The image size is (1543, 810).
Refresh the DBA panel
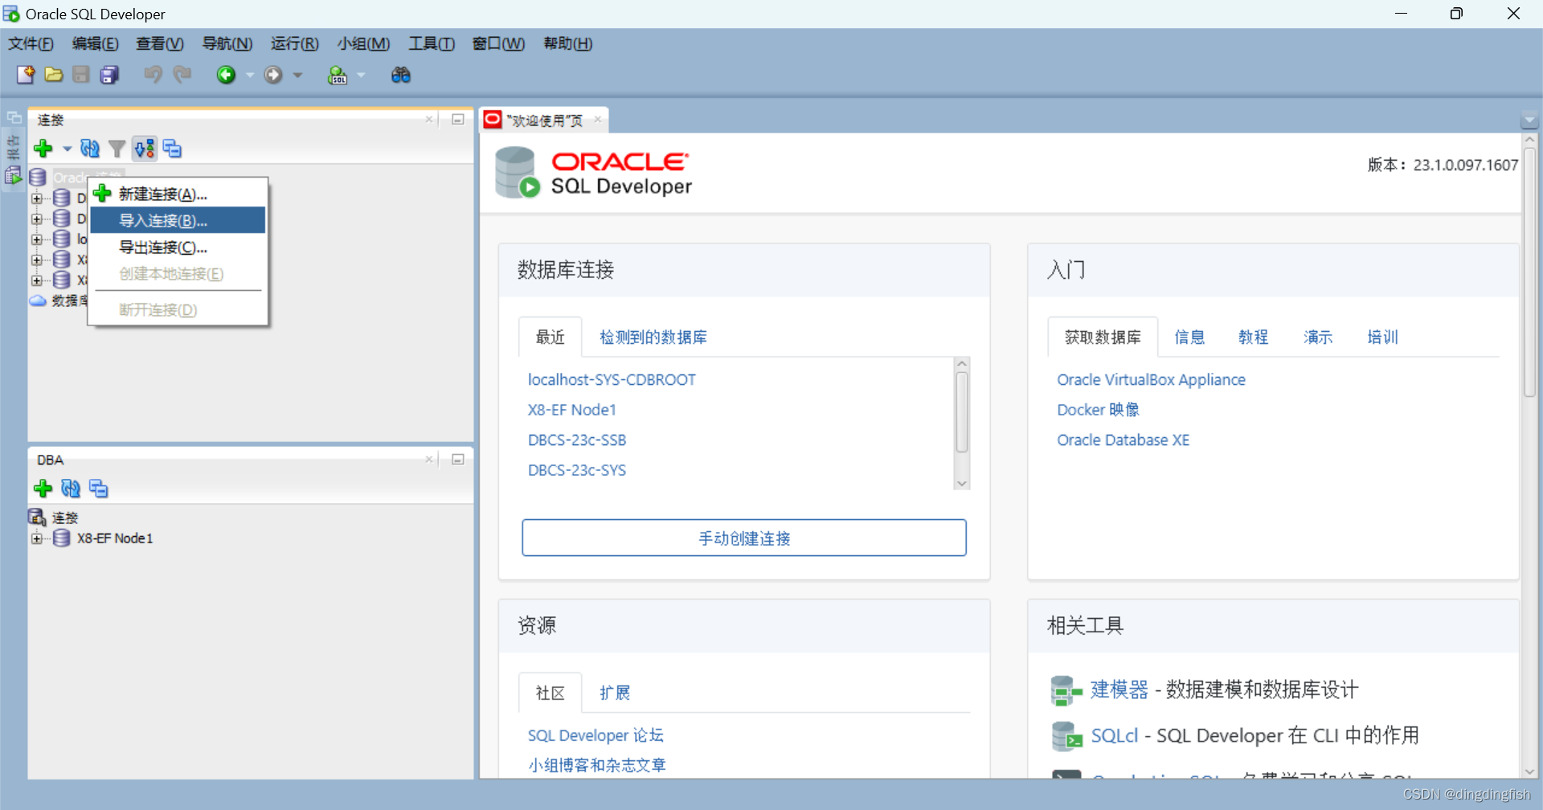(x=71, y=489)
